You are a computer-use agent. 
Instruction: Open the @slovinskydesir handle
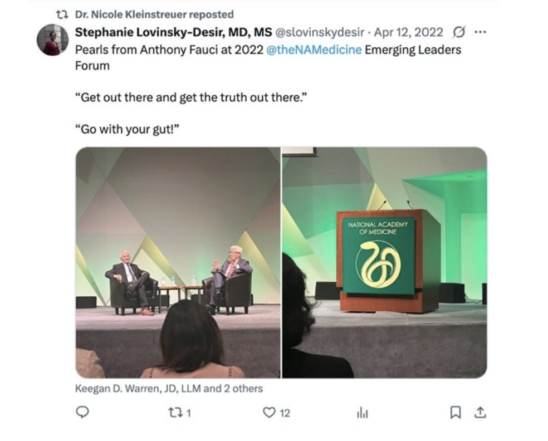point(320,32)
